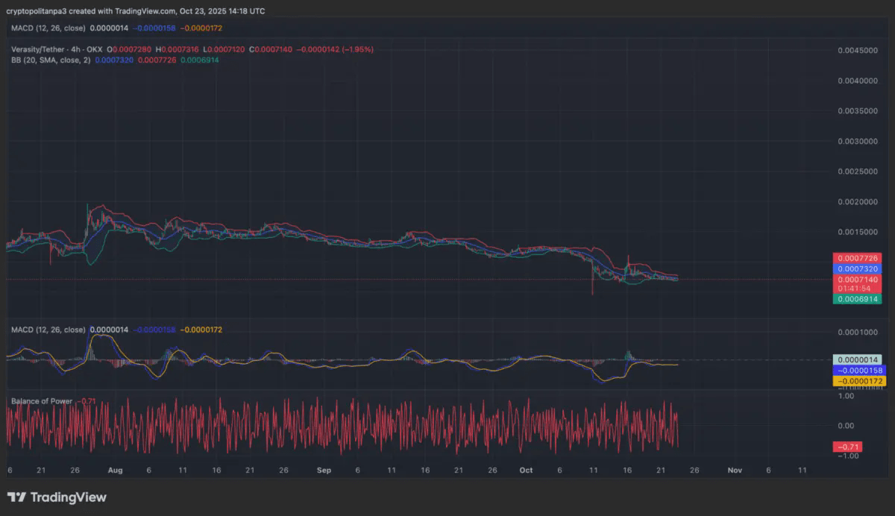Viewport: 895px width, 516px height.
Task: Click the orange -0.0000172 signal value tag
Action: click(x=858, y=381)
